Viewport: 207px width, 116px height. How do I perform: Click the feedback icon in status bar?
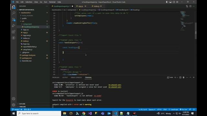point(190,110)
